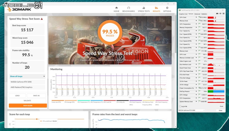
Task: Click the RUN AGAIN button
Action: tap(28, 105)
